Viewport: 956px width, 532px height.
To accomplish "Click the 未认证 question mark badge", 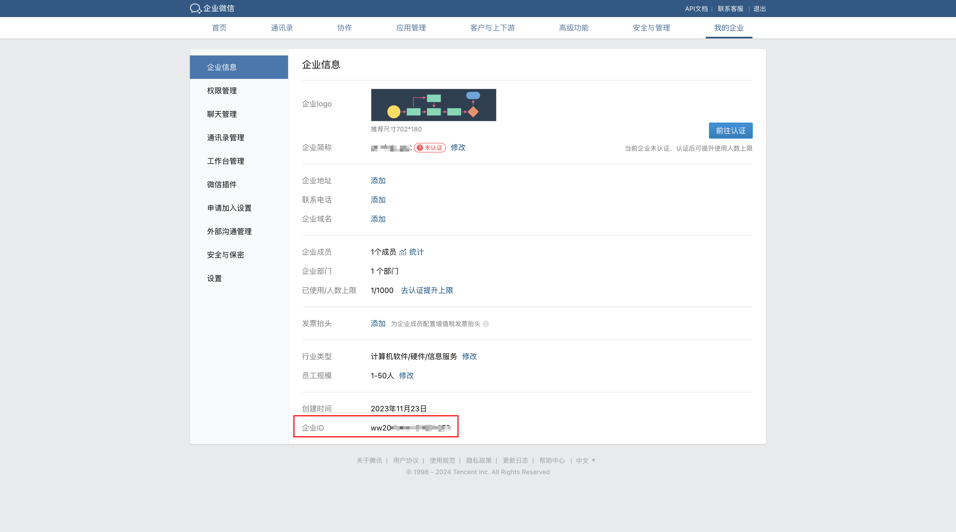I will [430, 148].
